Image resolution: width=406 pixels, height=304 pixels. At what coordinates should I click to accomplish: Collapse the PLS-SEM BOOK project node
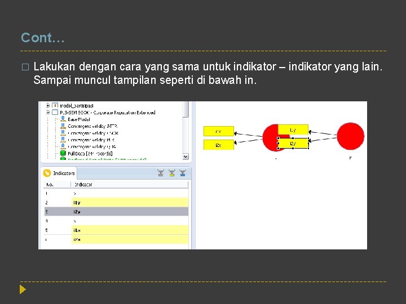pyautogui.click(x=48, y=113)
